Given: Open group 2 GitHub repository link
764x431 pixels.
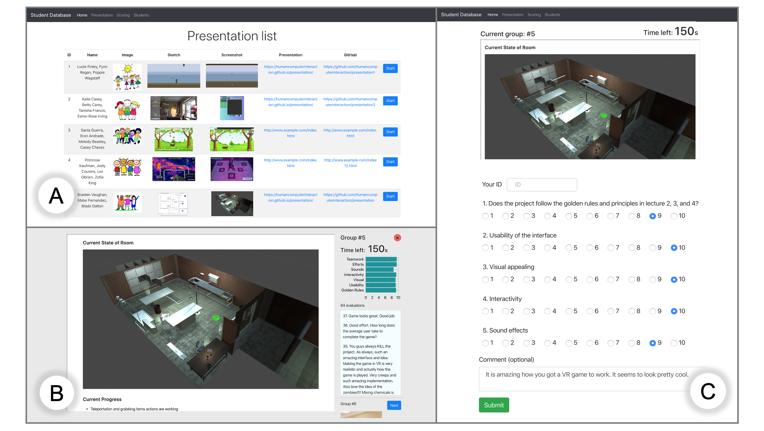Looking at the screenshot, I should [350, 102].
